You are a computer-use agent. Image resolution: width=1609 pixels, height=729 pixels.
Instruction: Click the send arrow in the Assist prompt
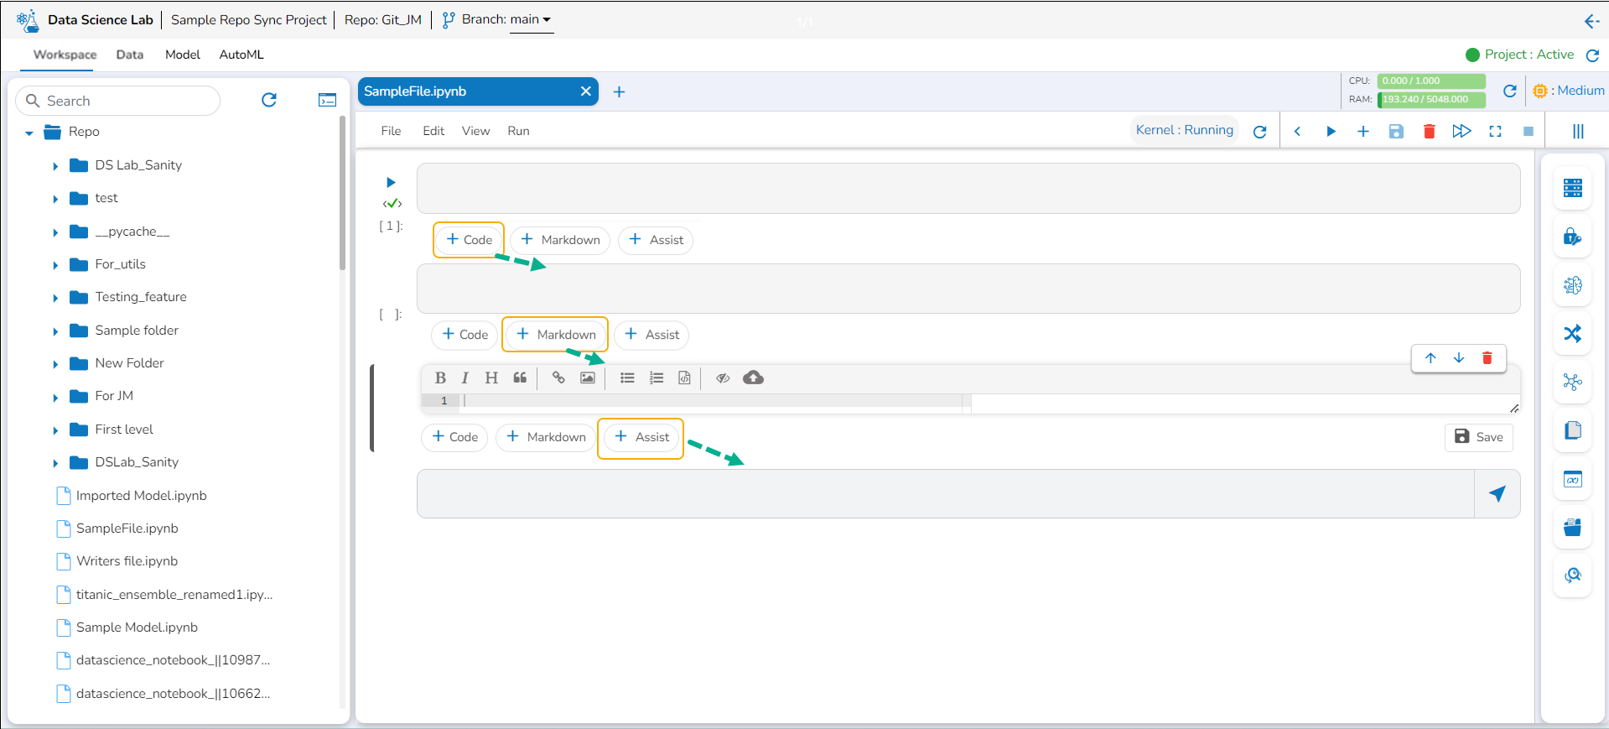(x=1497, y=494)
